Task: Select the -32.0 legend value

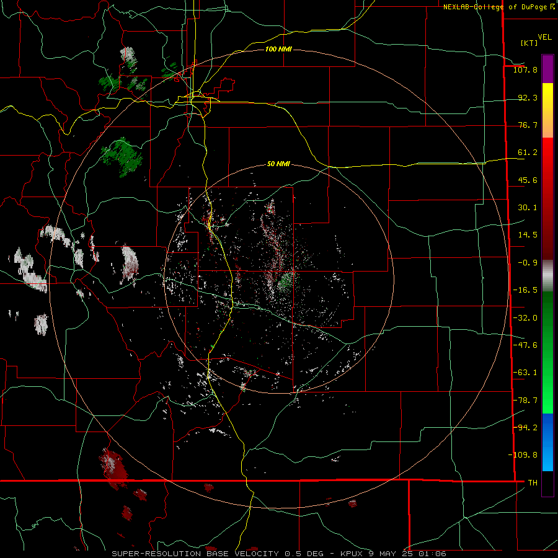Action: pyautogui.click(x=525, y=318)
